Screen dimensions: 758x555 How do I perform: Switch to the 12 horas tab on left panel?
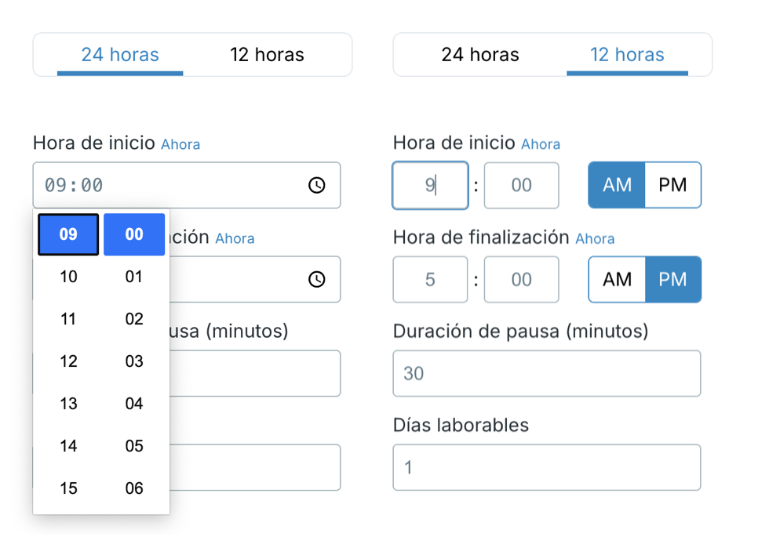(267, 54)
